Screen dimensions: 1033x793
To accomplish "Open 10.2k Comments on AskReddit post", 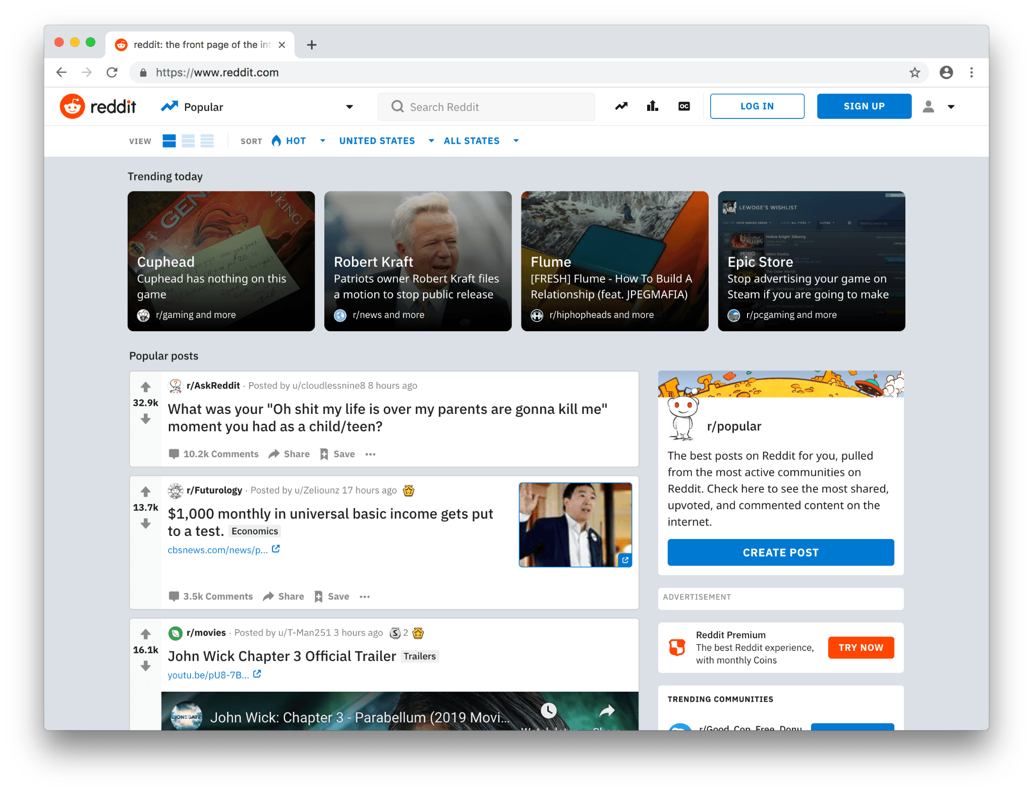I will pos(213,454).
